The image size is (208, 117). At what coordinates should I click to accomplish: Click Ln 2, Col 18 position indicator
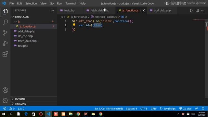tap(109, 109)
